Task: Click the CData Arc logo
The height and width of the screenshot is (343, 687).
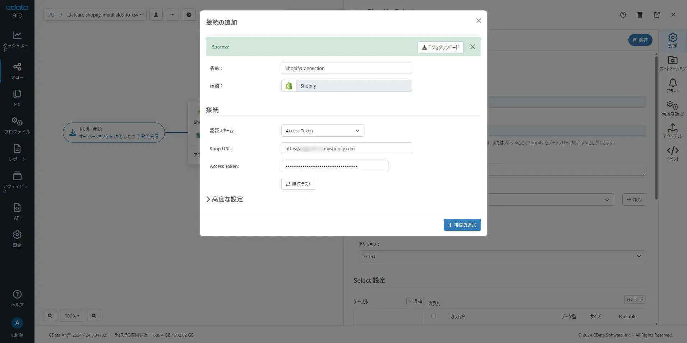Action: [17, 11]
